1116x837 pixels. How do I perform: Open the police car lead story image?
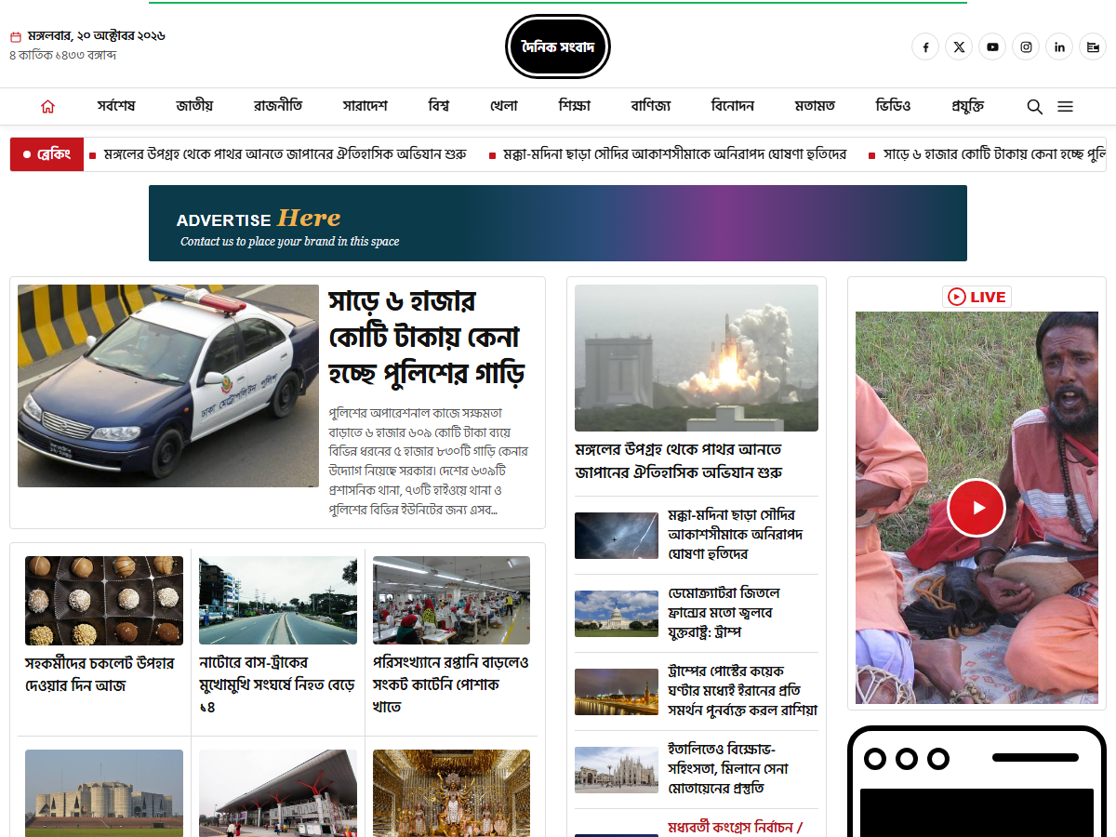pos(168,386)
